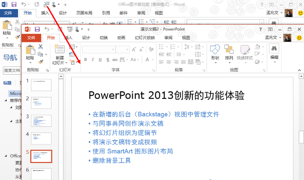Open Word's 页面布局 tab
304x180 pixels.
coord(84,13)
